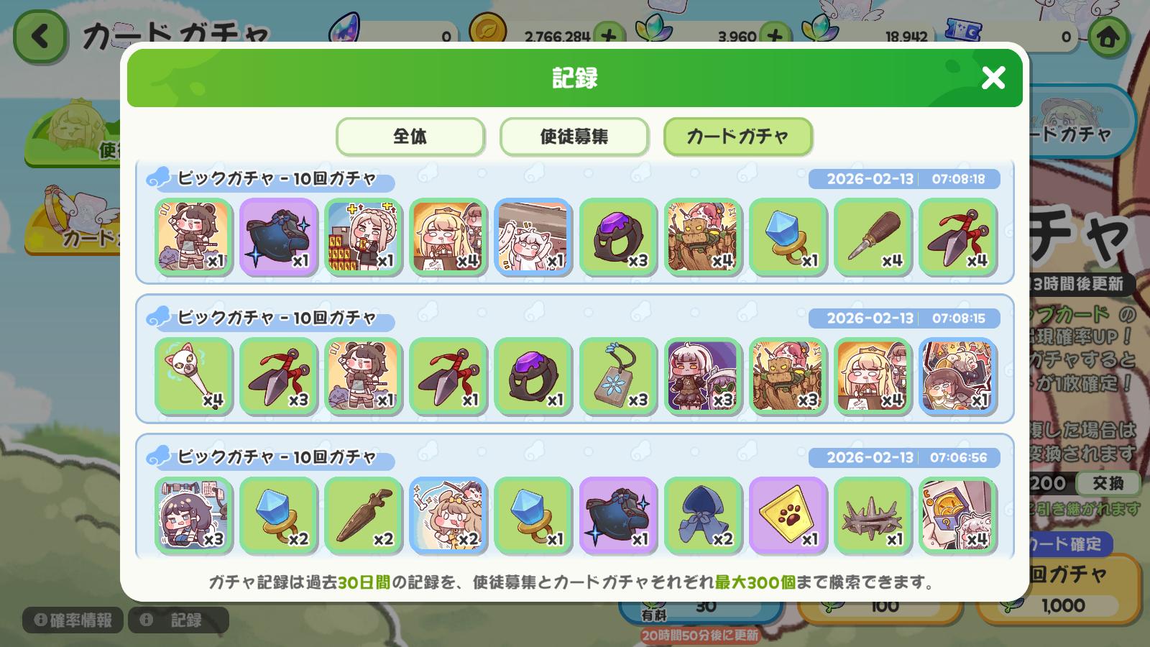Choose the flower pendant necklace item

(x=618, y=376)
